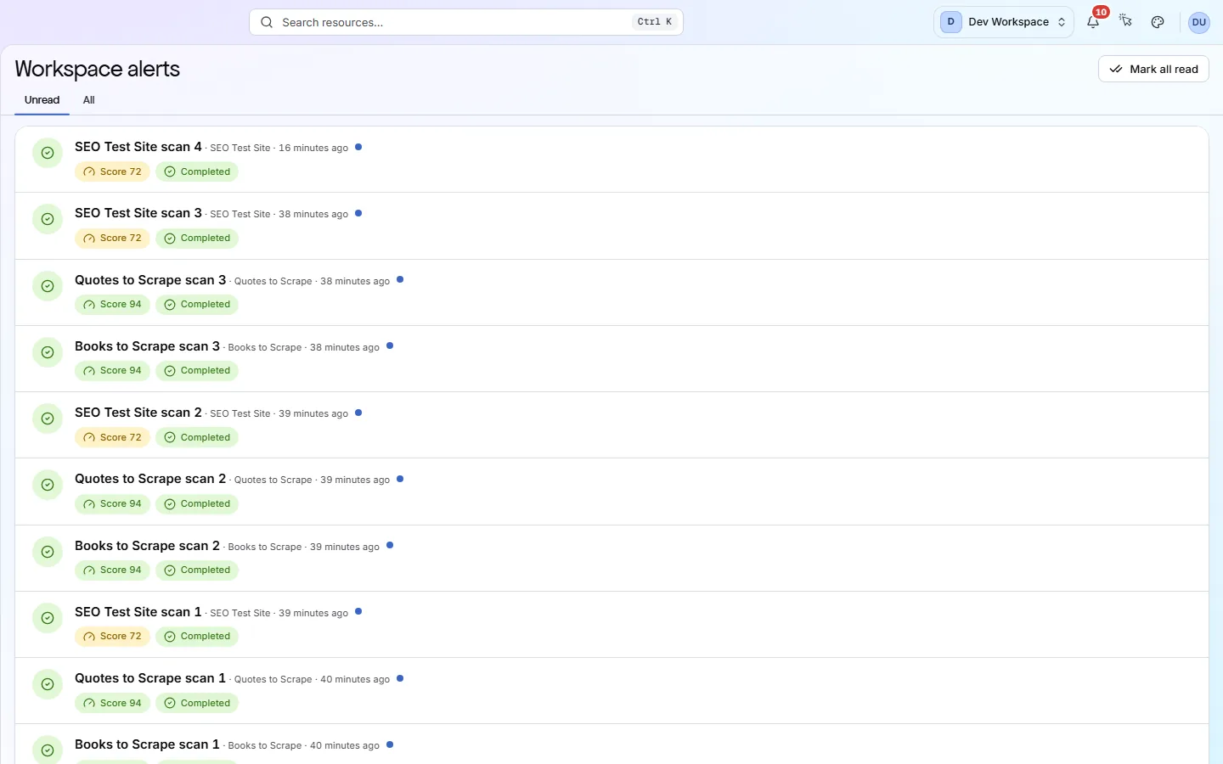Click the Completed badge on Quotes to Scrape scan 2
The height and width of the screenshot is (764, 1223).
click(x=197, y=504)
